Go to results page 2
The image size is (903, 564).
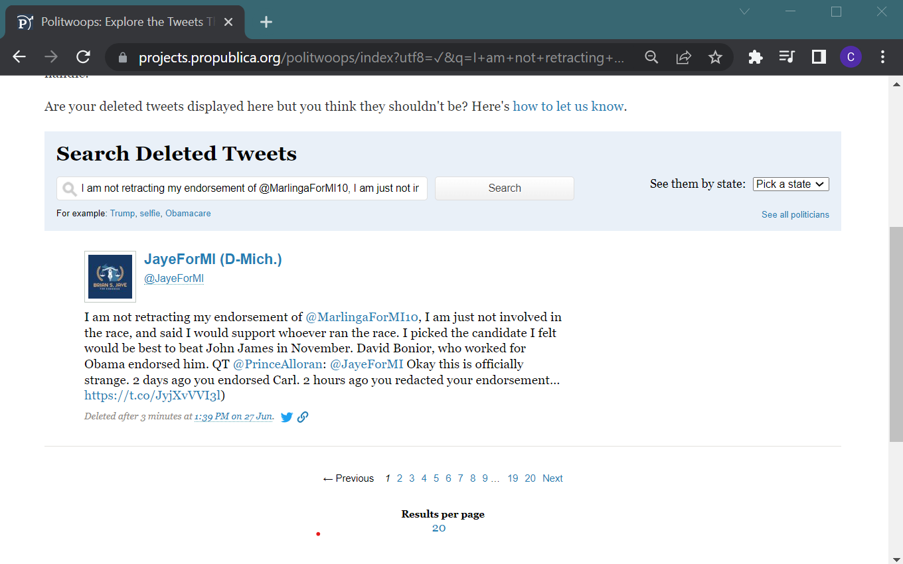coord(400,478)
